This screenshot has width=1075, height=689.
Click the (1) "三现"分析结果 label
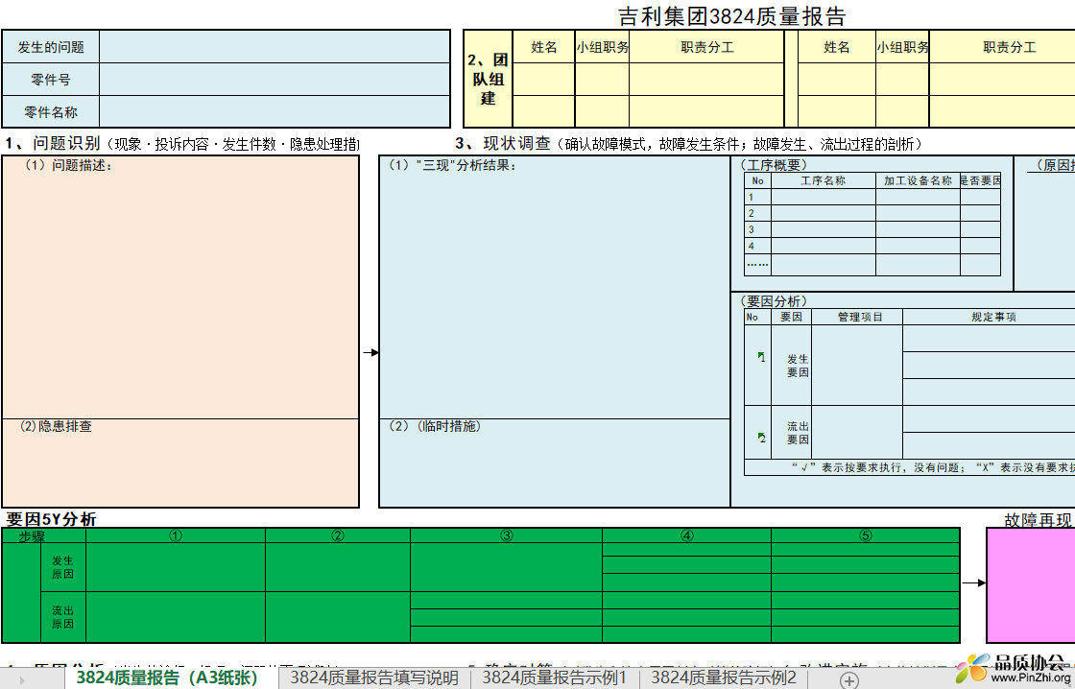[x=452, y=165]
